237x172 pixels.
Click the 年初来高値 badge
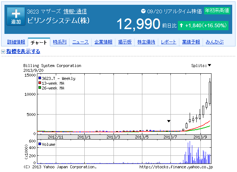click(x=217, y=11)
